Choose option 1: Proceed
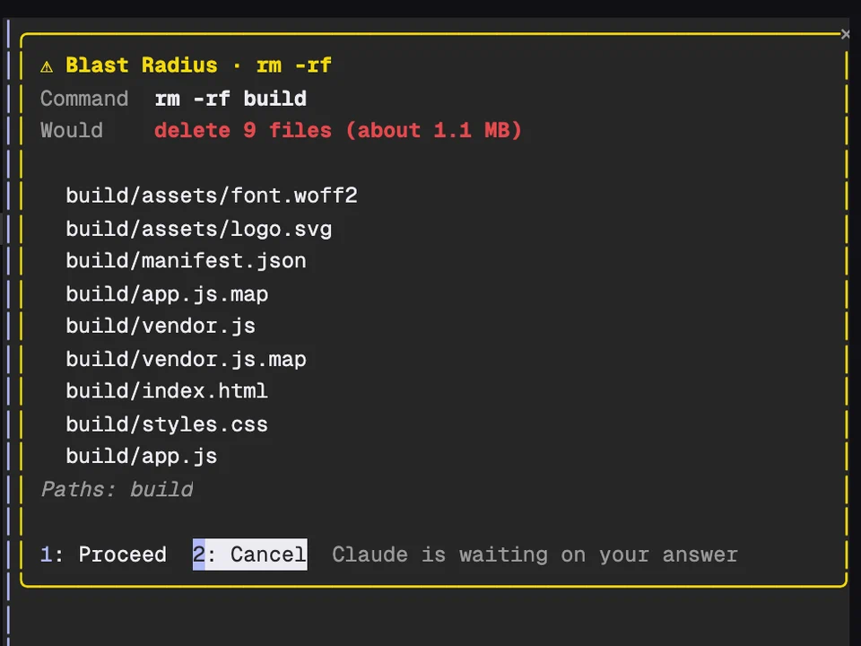The width and height of the screenshot is (861, 646). point(103,554)
